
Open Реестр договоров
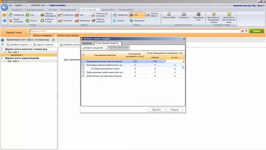coord(16,20)
